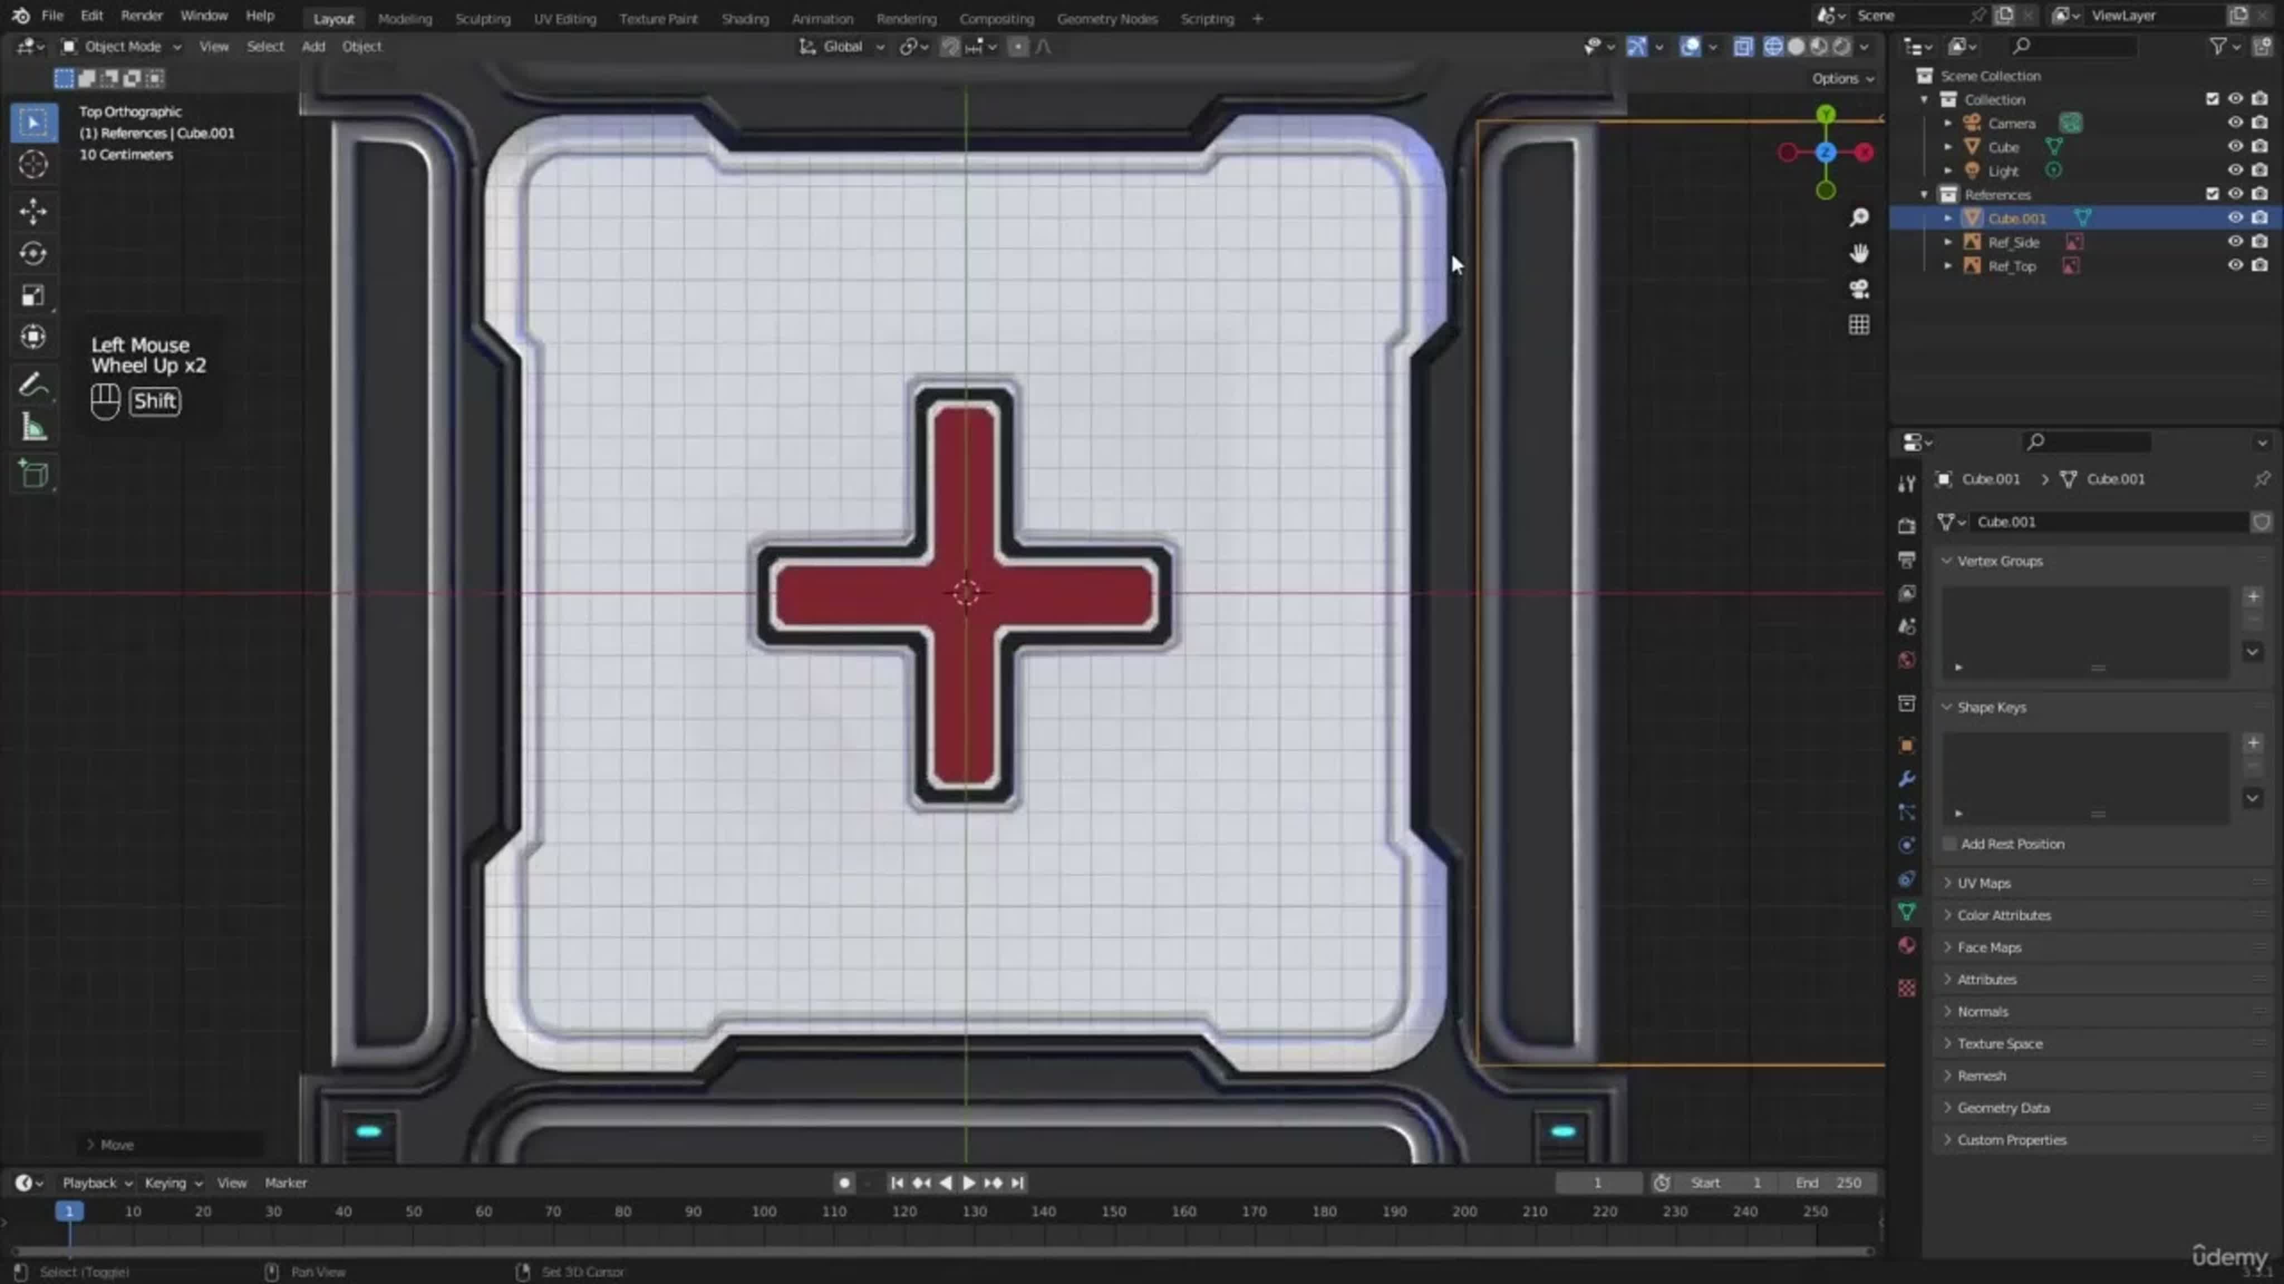The height and width of the screenshot is (1284, 2284).
Task: Open the Object Data properties tab
Action: click(x=1906, y=912)
